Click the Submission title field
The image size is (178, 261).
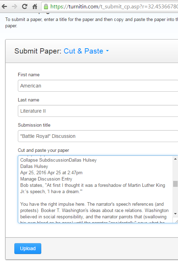pyautogui.click(x=98, y=136)
